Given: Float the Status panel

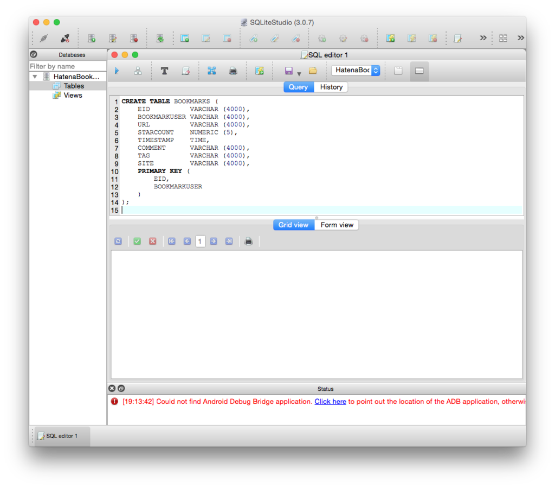Looking at the screenshot, I should click(x=121, y=389).
